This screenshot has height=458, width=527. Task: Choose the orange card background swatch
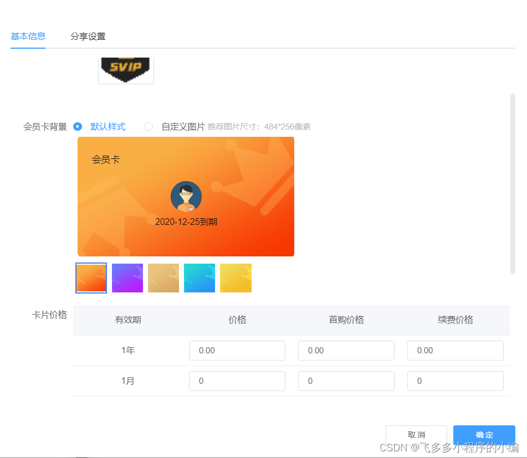point(91,278)
